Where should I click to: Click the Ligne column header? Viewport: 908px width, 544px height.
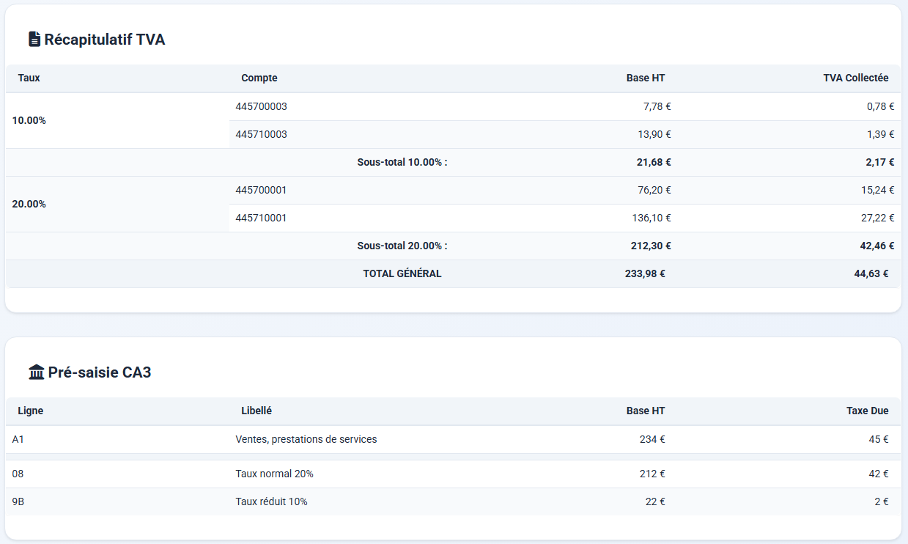tap(31, 411)
